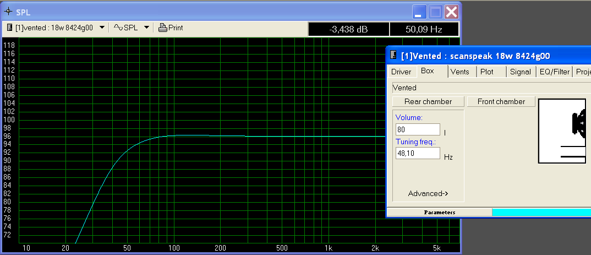The height and width of the screenshot is (255, 591).
Task: Click the Print button label
Action: pos(176,28)
